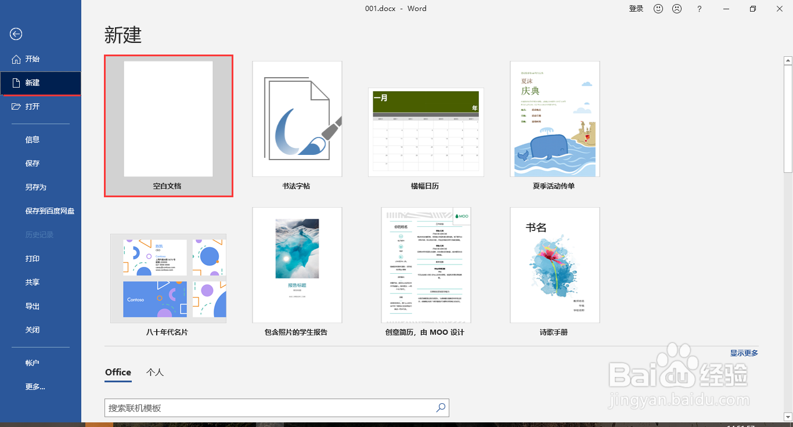Click the search magnifier in template search

tap(441, 408)
